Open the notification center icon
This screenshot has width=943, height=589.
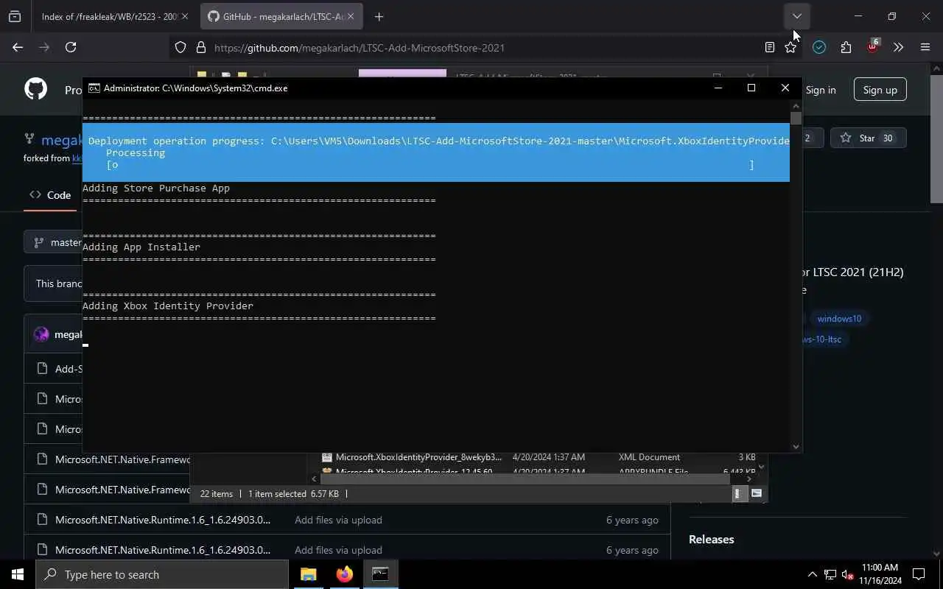click(x=919, y=574)
